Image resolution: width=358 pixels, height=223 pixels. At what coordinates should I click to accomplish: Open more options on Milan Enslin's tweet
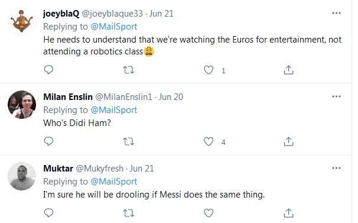click(x=336, y=96)
